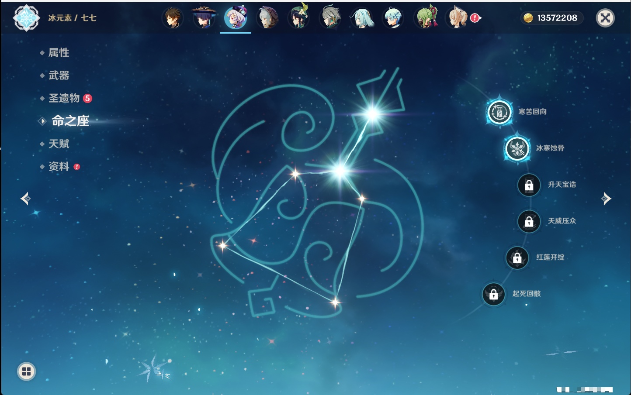The image size is (631, 395).
Task: Select the Kuki Shinobu avatar with green hair
Action: coord(425,17)
